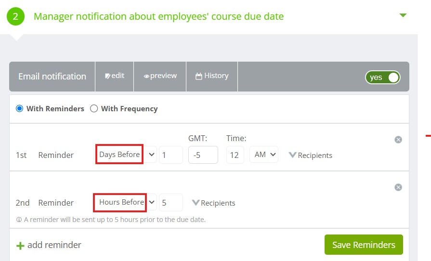The image size is (431, 261).
Task: Click the info icon beside reminder note
Action: tap(19, 220)
